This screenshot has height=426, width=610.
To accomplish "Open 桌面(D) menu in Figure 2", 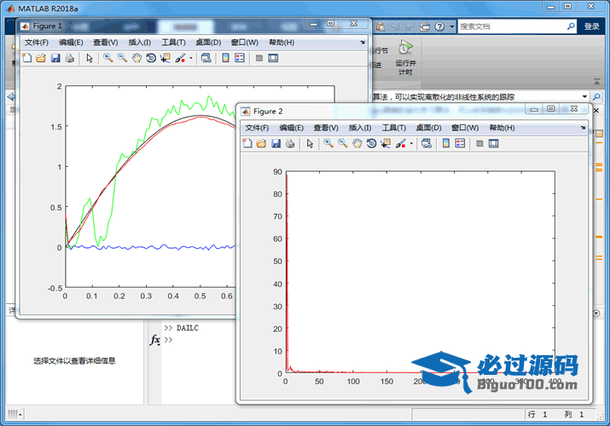I will [429, 128].
